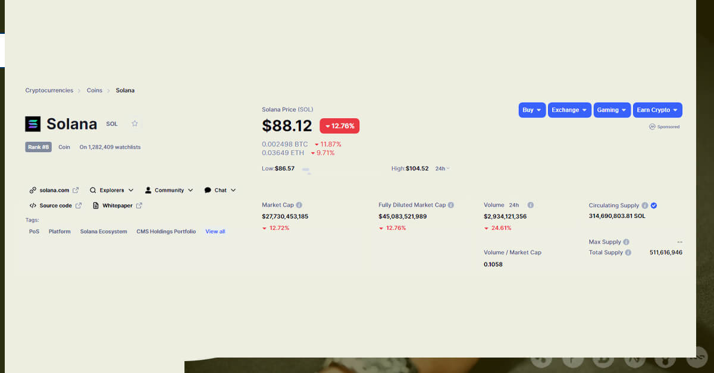Go to the Coins breadcrumb

click(x=95, y=90)
